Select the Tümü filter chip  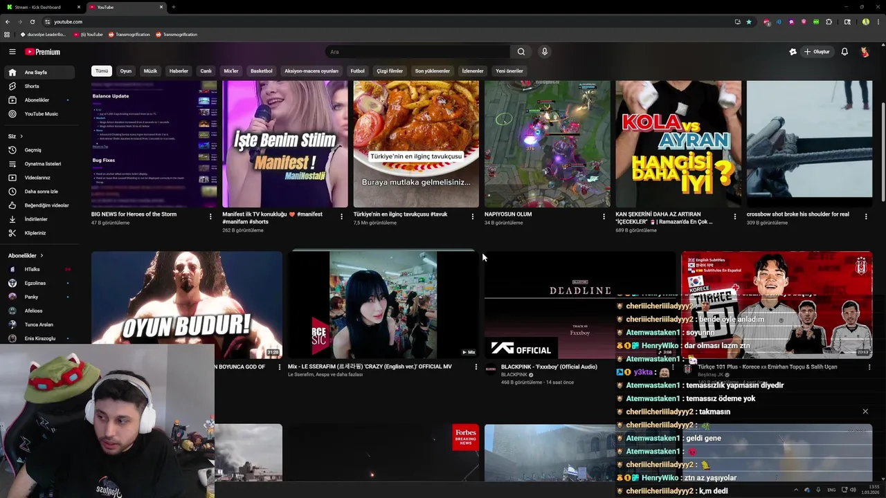point(102,71)
